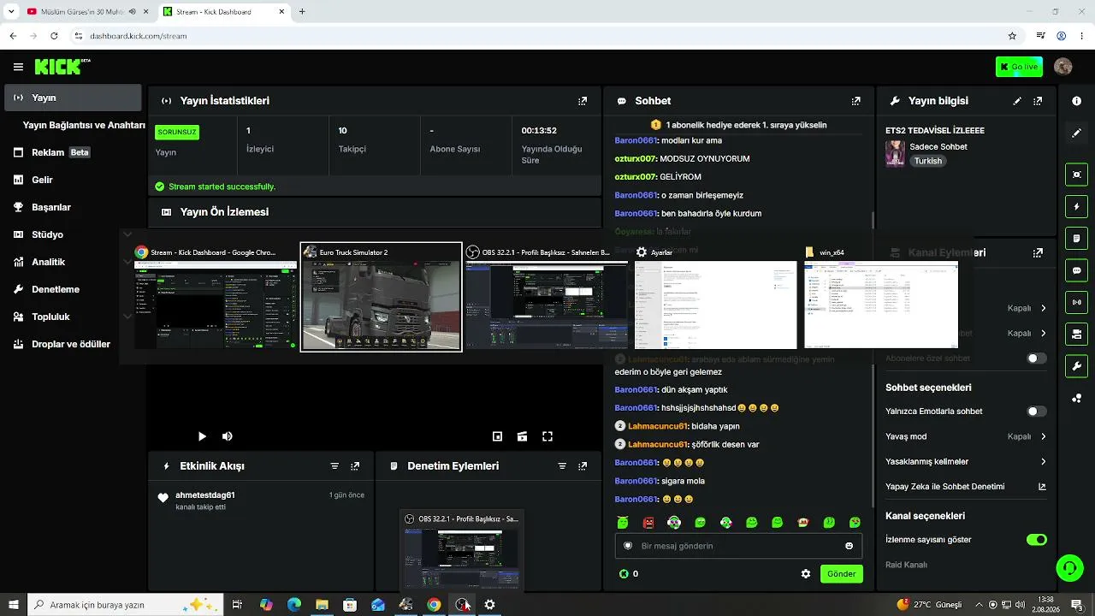Open Reklam Beta section

point(74,152)
